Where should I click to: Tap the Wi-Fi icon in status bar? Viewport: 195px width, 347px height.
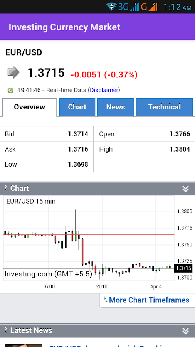pos(111,7)
